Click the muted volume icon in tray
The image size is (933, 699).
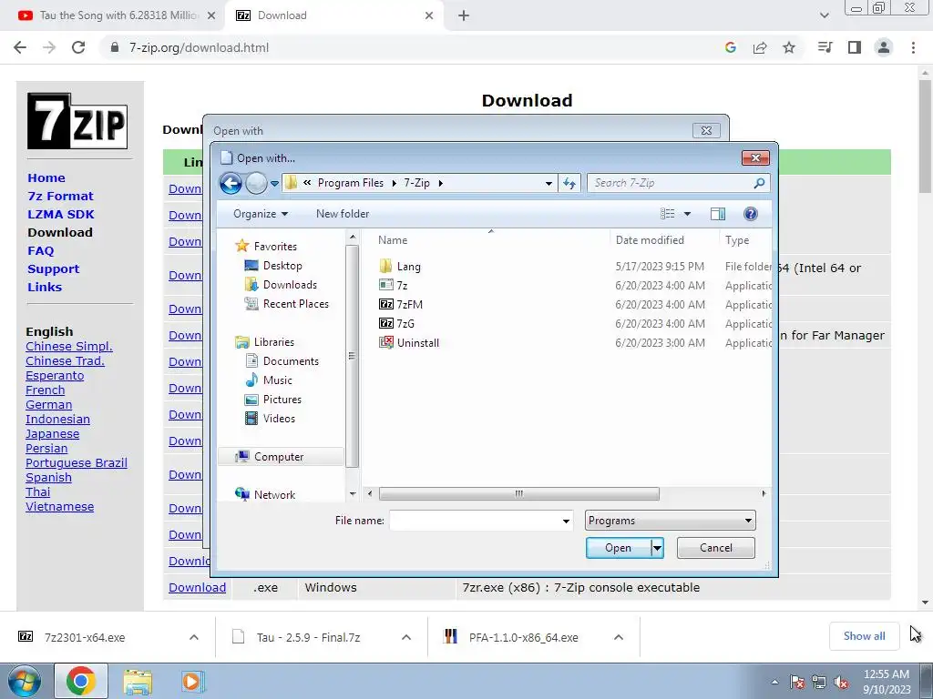[841, 683]
